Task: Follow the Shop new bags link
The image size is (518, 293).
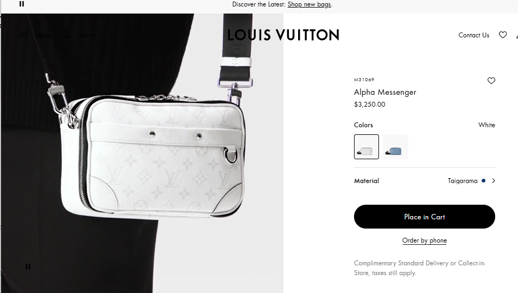Action: tap(309, 4)
